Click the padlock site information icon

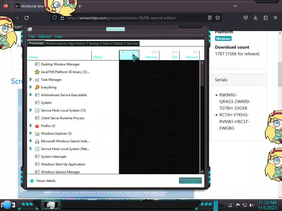point(62,18)
